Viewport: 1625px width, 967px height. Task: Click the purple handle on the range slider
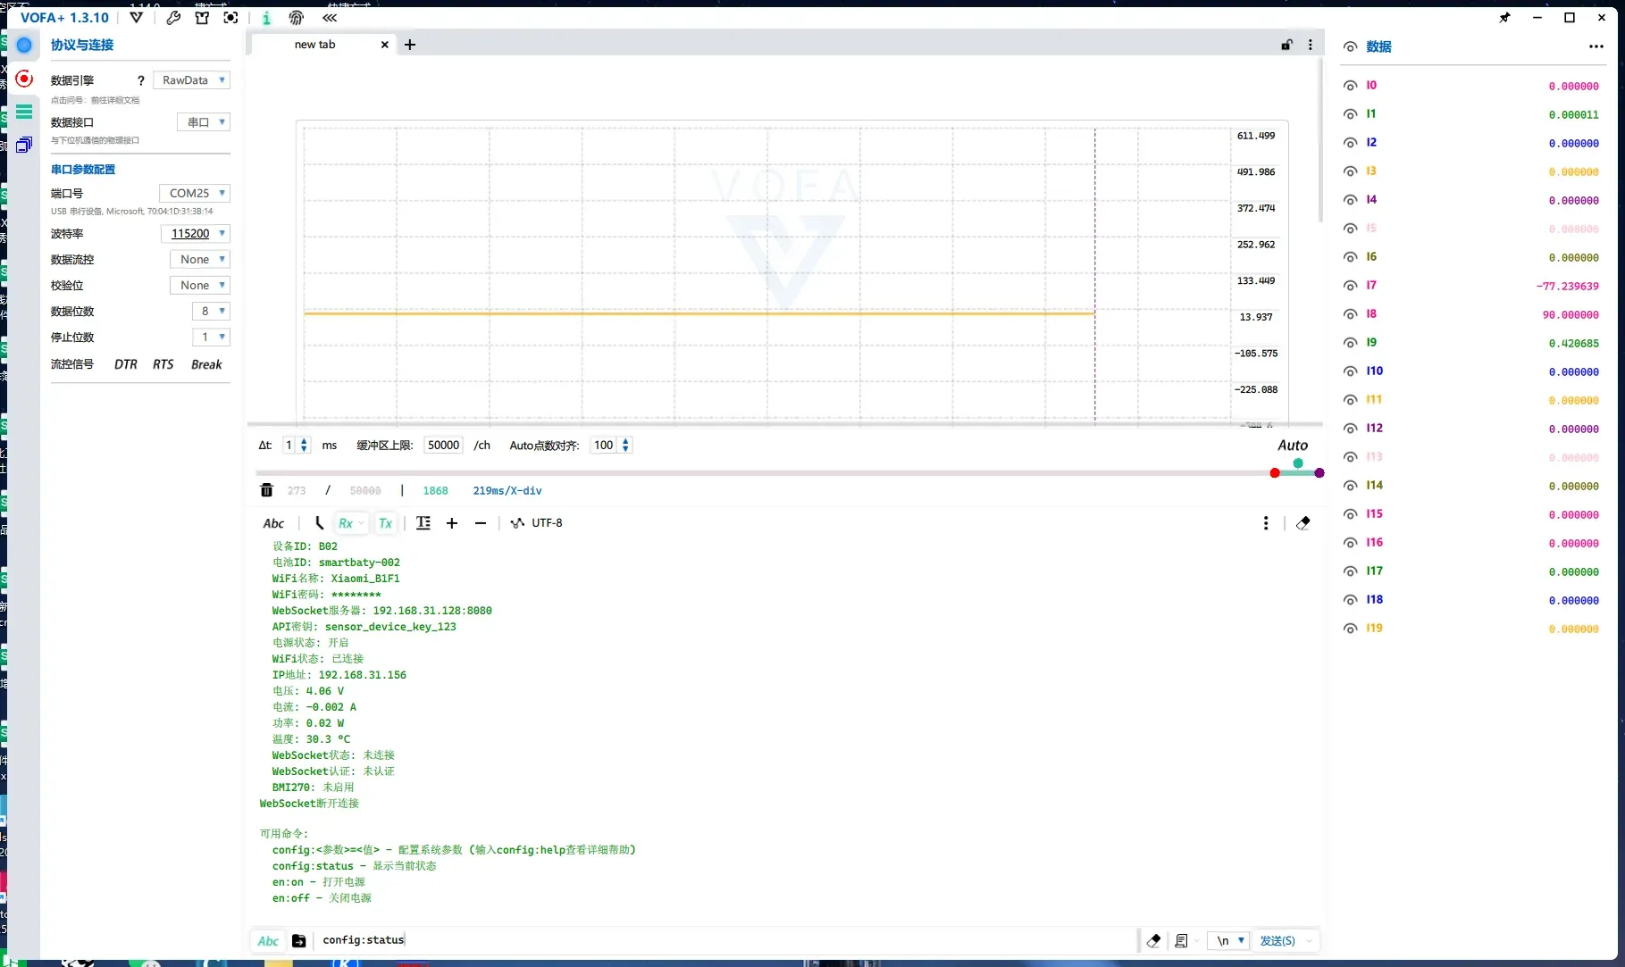pos(1319,473)
